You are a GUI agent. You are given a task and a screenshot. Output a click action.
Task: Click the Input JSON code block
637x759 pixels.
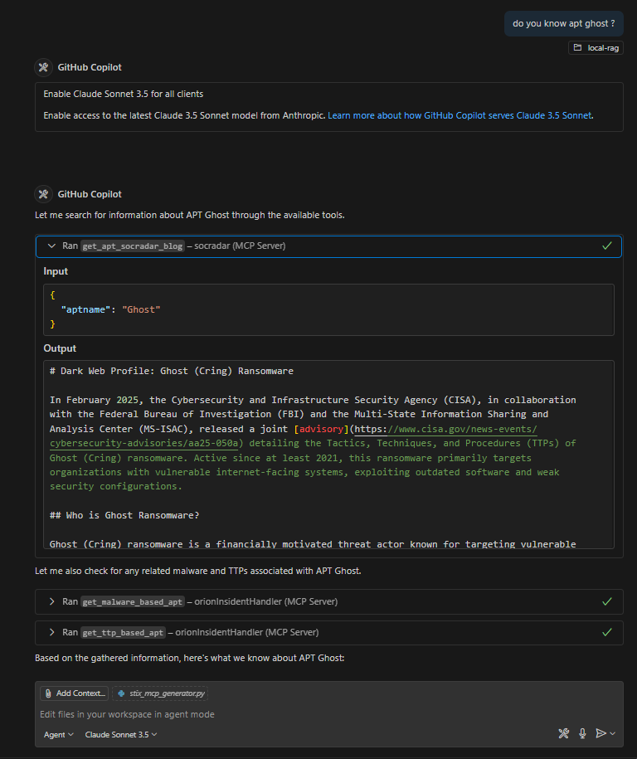coord(328,309)
